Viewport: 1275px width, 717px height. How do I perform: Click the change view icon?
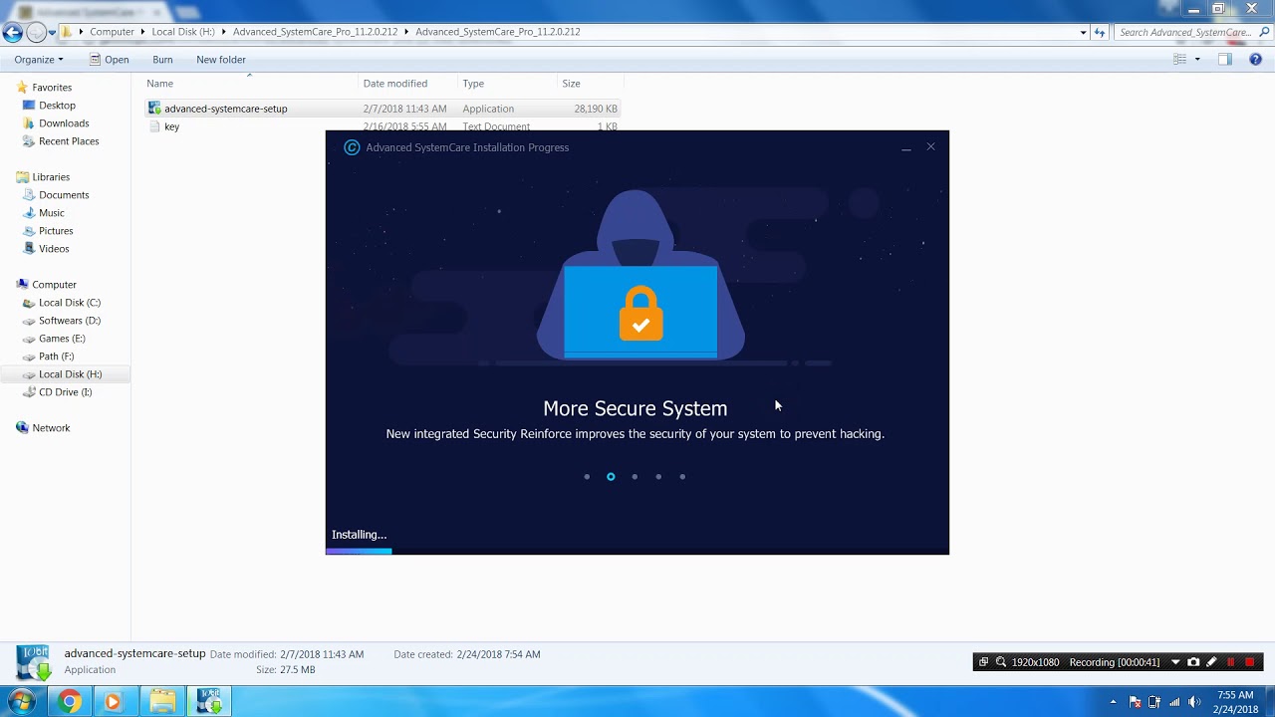click(1179, 60)
